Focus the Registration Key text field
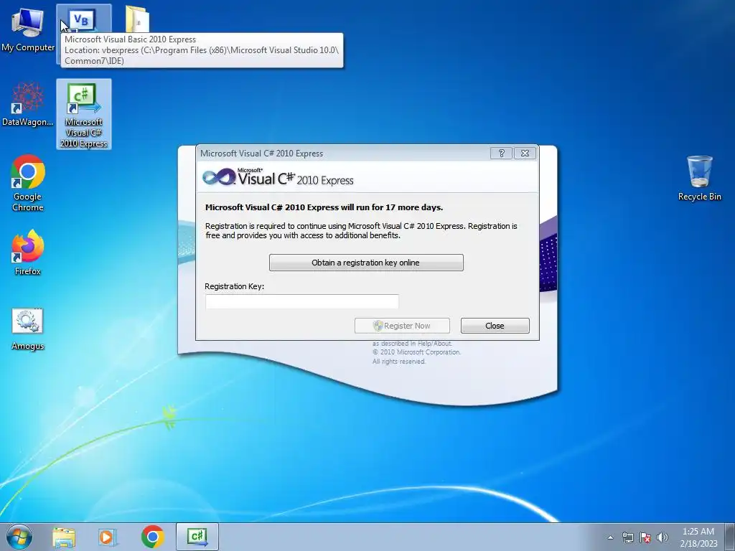The width and height of the screenshot is (735, 551). pos(302,301)
